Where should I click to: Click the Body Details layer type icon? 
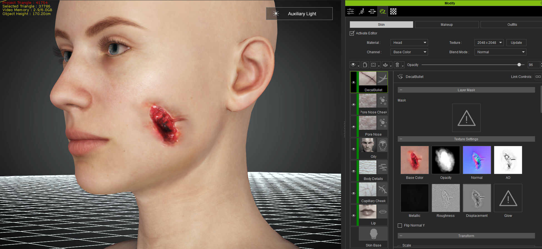382,167
